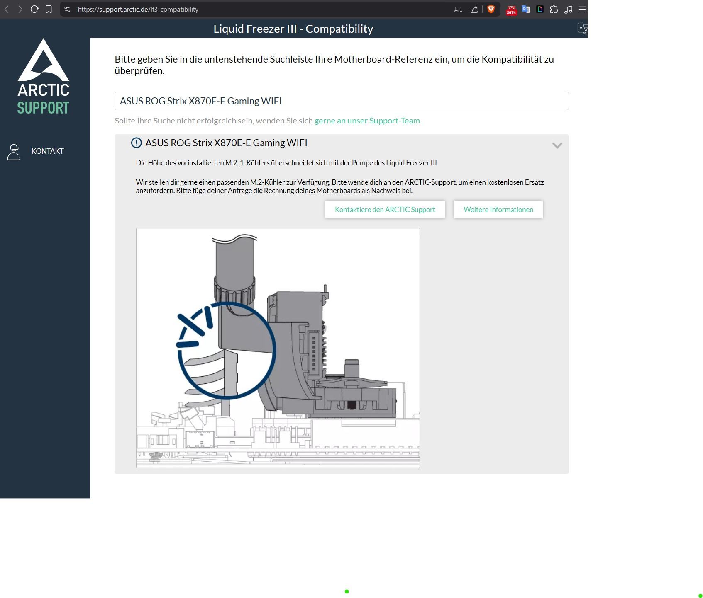Open the KONTAKT sidebar item
The image size is (703, 598).
(x=47, y=151)
